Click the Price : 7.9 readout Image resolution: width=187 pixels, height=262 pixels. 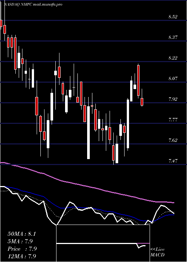(22, 249)
